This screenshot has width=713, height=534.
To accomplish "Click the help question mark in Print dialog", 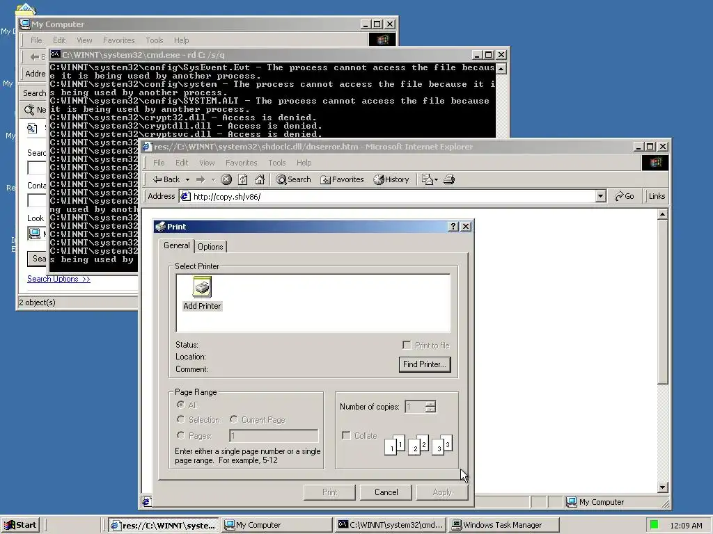I will click(453, 226).
